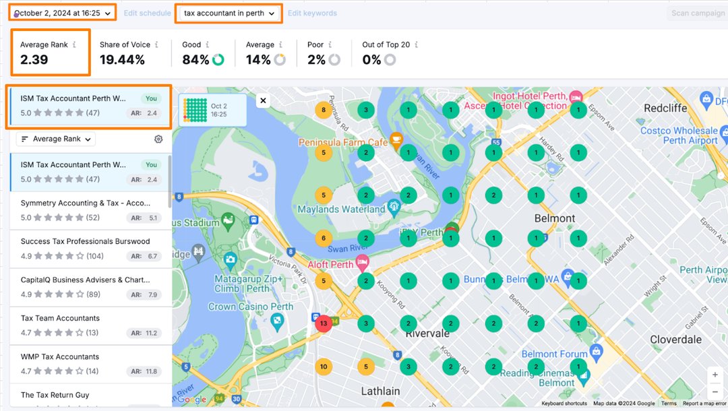The height and width of the screenshot is (411, 728).
Task: Click the Belmont Forum shopping marker
Action: coord(597,351)
